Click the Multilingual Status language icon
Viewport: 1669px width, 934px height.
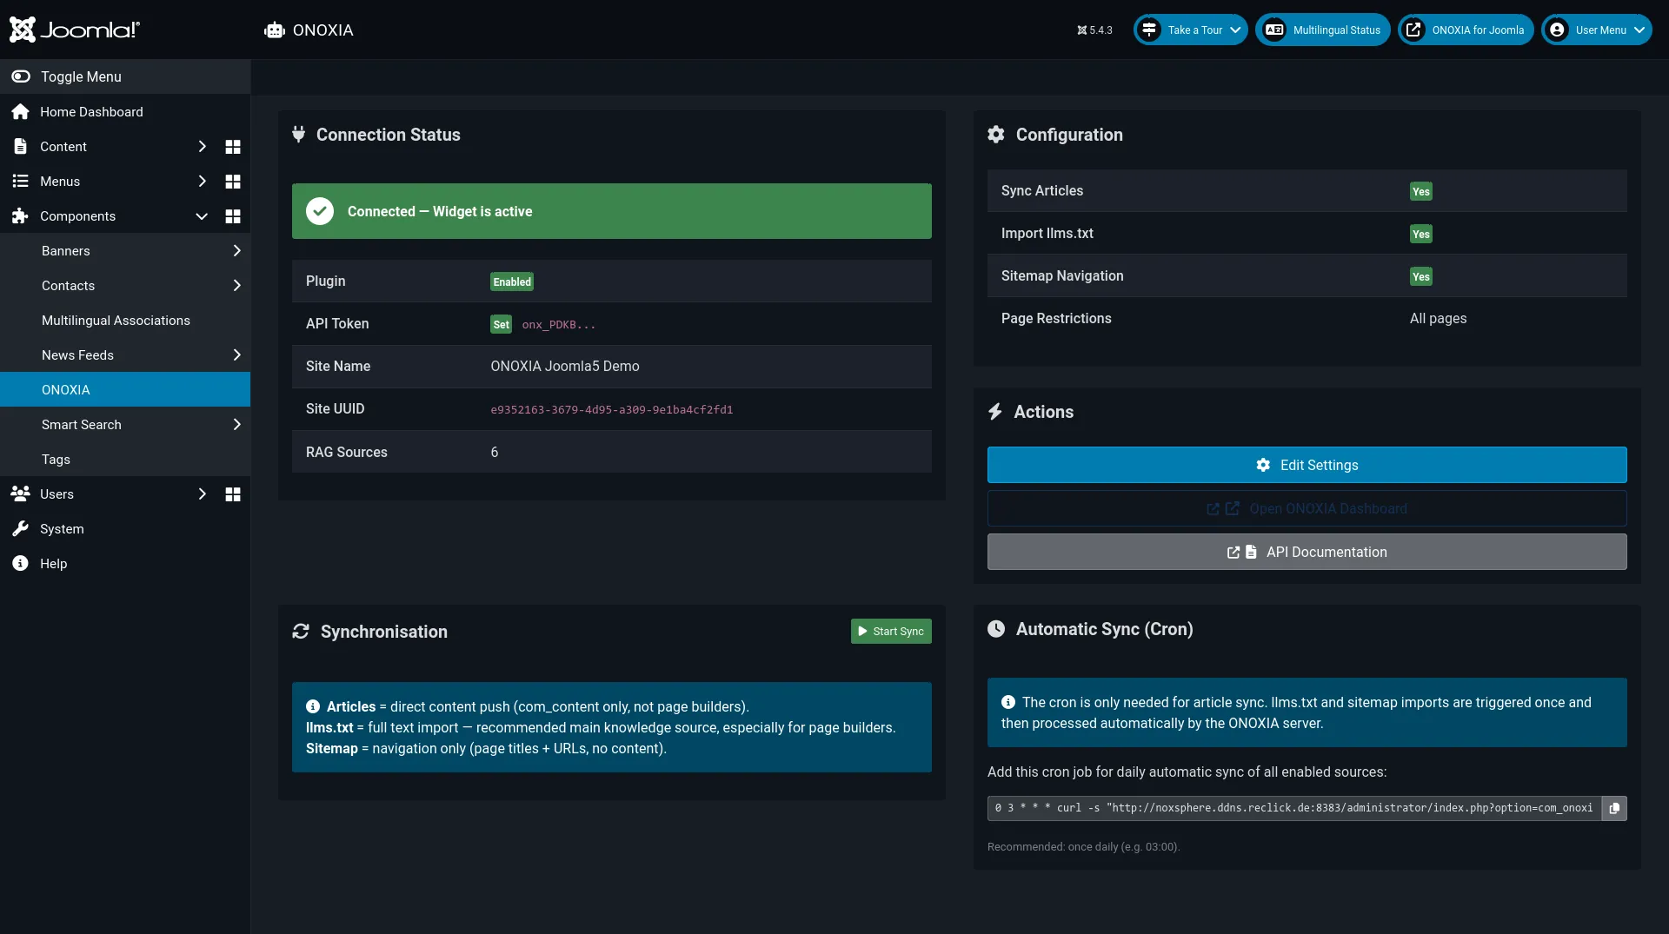tap(1274, 30)
